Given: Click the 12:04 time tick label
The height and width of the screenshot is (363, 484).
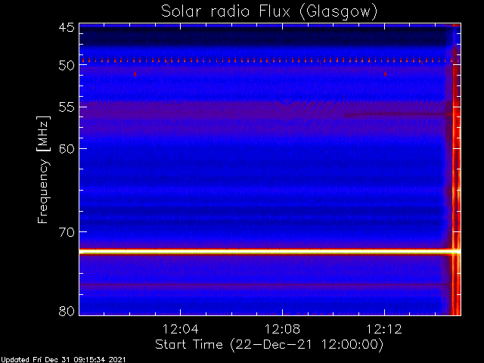Looking at the screenshot, I should tap(180, 329).
